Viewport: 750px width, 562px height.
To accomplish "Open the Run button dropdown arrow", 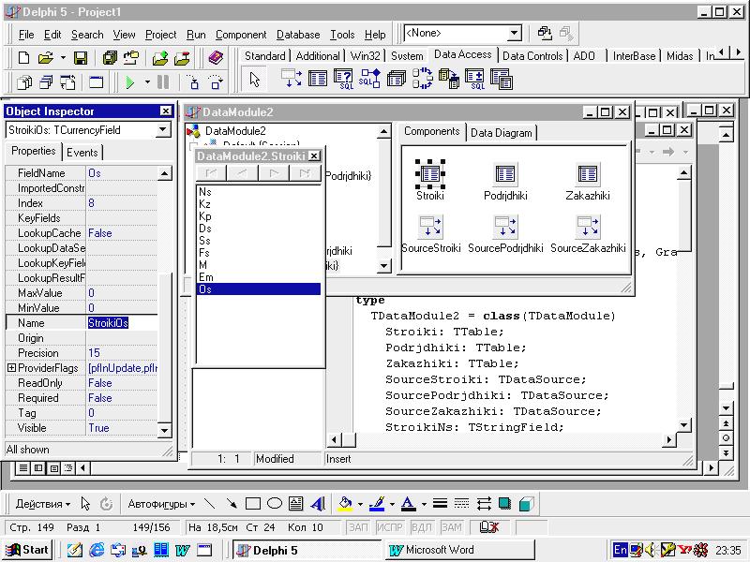I will (147, 82).
